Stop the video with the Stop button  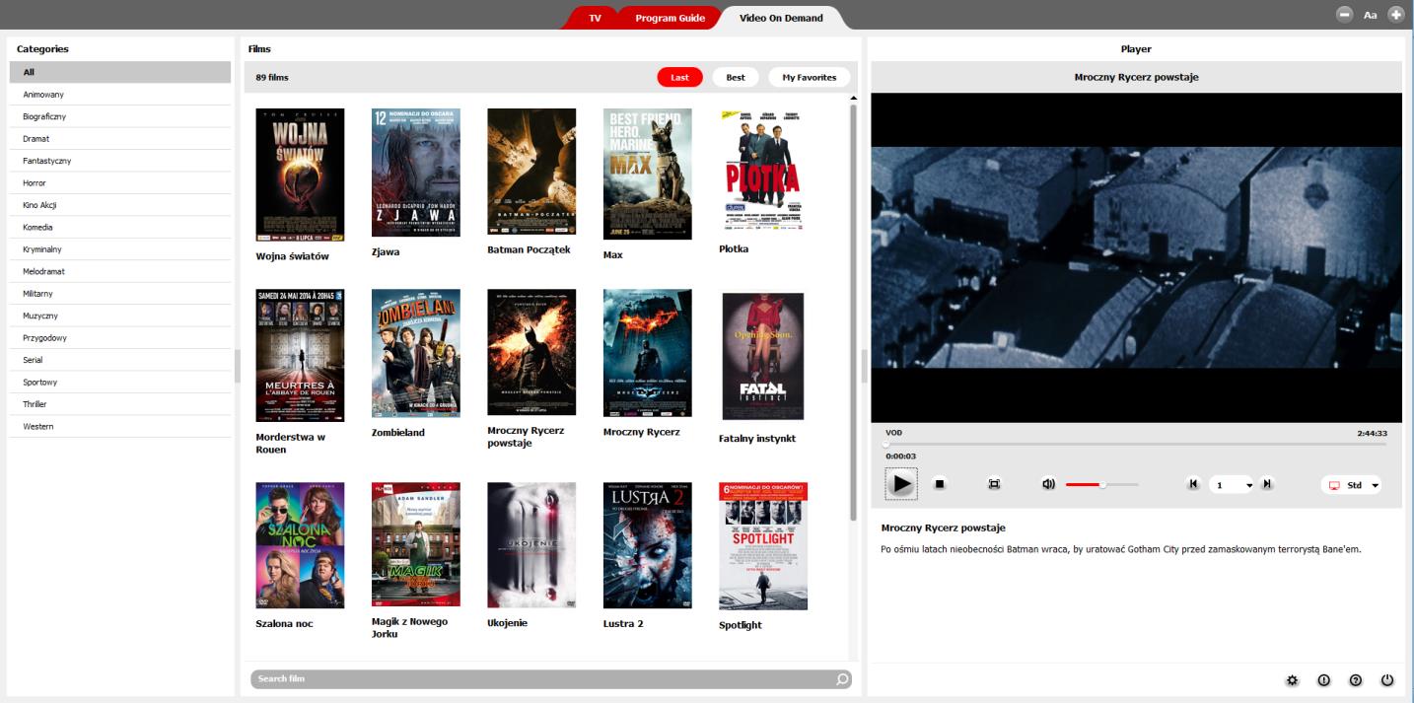coord(940,484)
